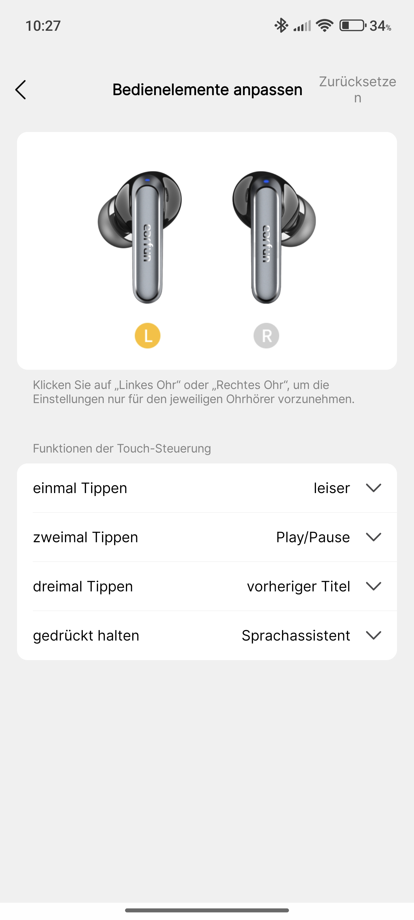Expand the einmal Tippen dropdown arrow
This screenshot has width=414, height=920.
tap(374, 488)
